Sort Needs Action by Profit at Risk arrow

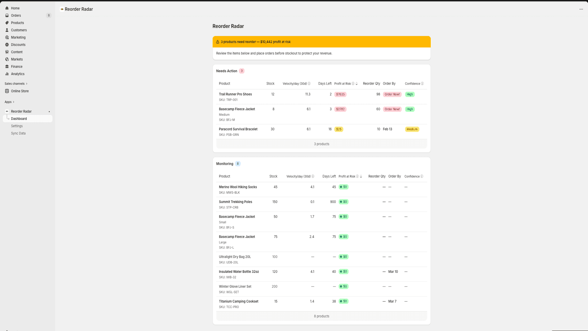pyautogui.click(x=356, y=84)
